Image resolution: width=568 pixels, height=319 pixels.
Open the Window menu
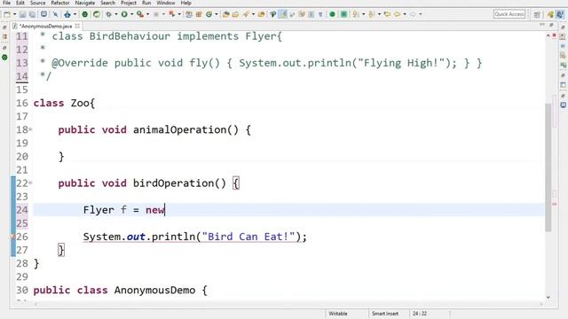point(166,3)
